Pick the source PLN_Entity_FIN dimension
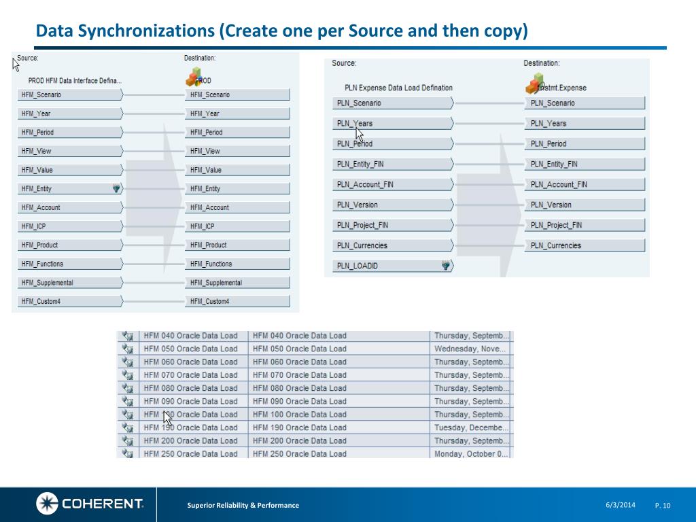696x522 pixels. pyautogui.click(x=393, y=164)
